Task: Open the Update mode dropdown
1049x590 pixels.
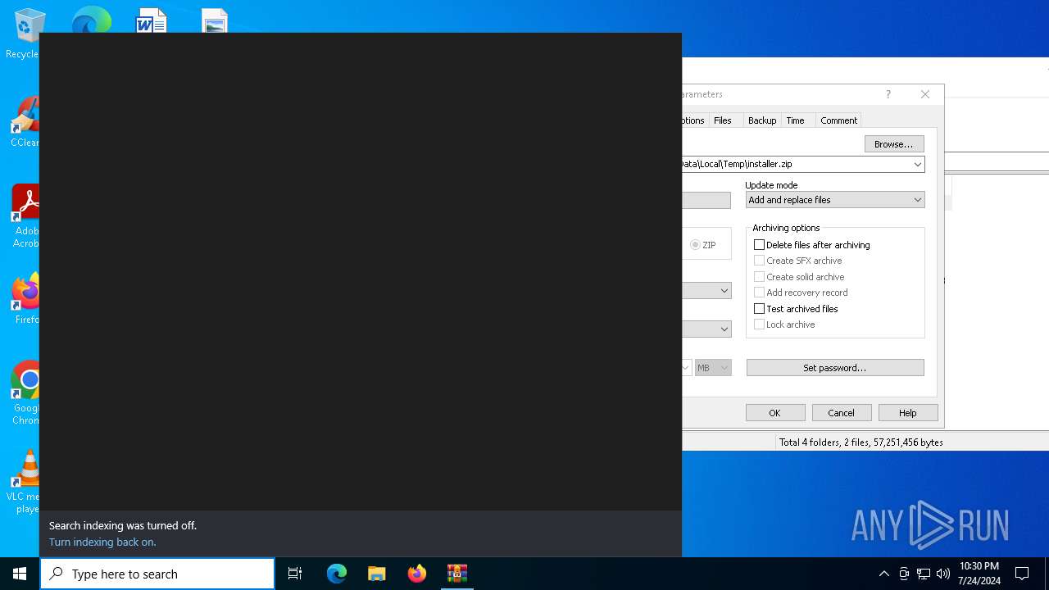Action: click(x=835, y=200)
